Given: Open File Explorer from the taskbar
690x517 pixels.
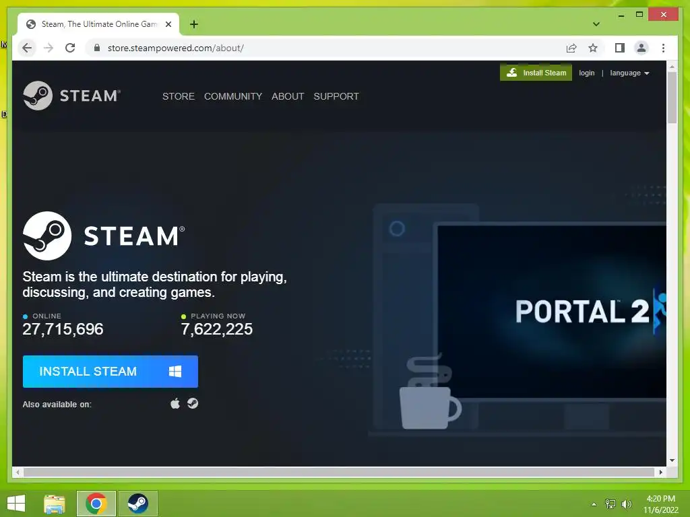Looking at the screenshot, I should [x=55, y=504].
